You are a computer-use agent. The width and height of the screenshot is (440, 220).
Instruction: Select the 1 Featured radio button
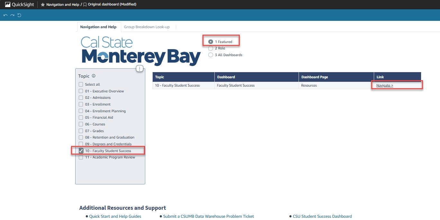211,41
